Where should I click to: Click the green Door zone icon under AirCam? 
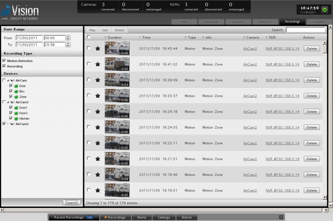coord(16,86)
